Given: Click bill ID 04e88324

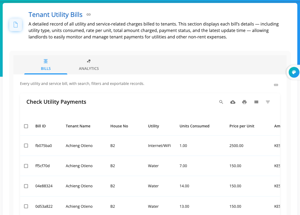Looking at the screenshot, I should (44, 186).
